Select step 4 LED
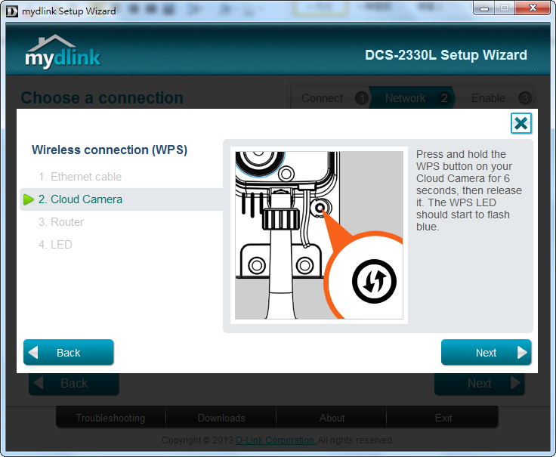 pos(55,245)
